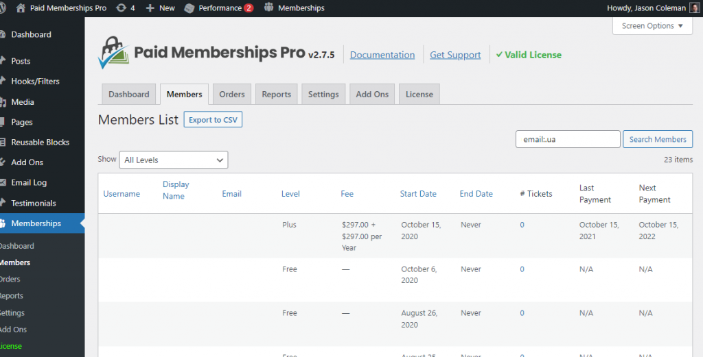Open the Reports tab
The height and width of the screenshot is (357, 703).
tap(276, 94)
